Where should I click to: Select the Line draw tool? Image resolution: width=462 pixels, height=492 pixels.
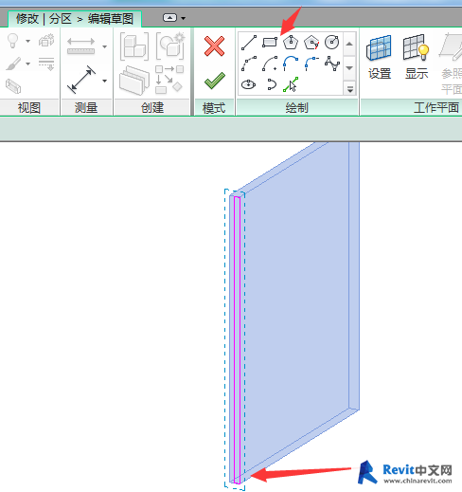pos(249,43)
